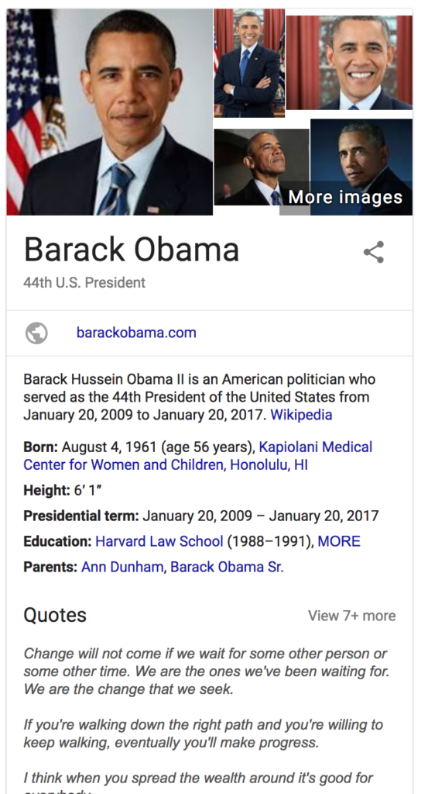This screenshot has width=428, height=794.
Task: Click the More images overlay
Action: [x=346, y=197]
